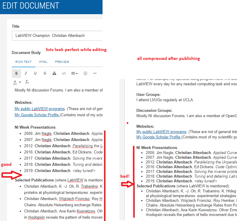The width and height of the screenshot is (237, 221).
Task: Click the 2017 'Solving the invers' item in the editor
Action: 63,158
